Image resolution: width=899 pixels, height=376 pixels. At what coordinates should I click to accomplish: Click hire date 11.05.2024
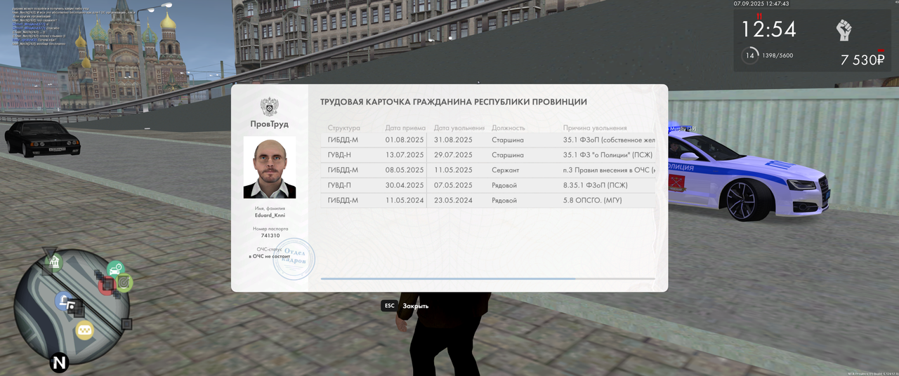405,201
